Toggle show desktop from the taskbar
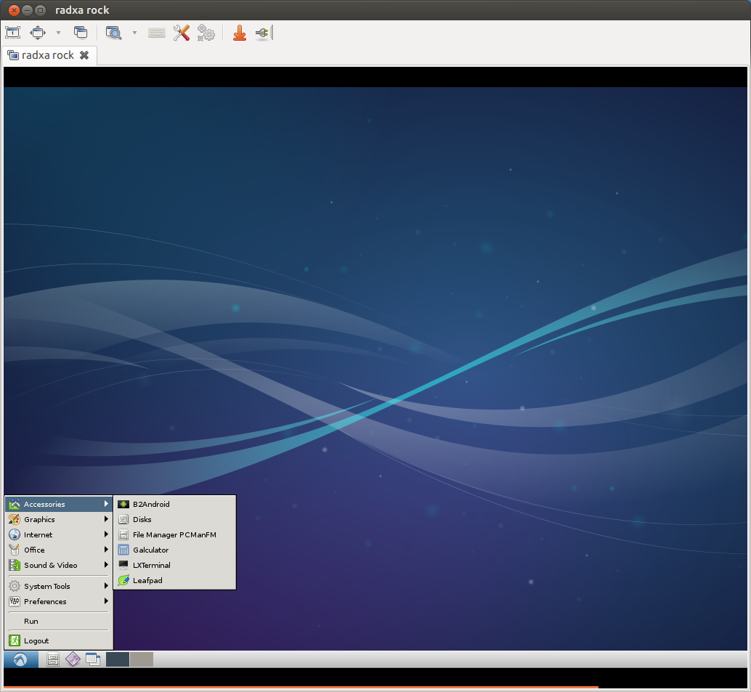The height and width of the screenshot is (692, 751). [x=93, y=659]
